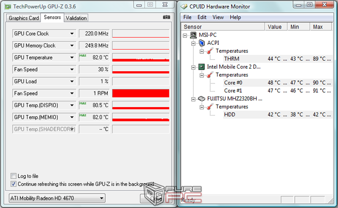Click the CPUID Hardware Monitor title icon
The width and height of the screenshot is (338, 208).
(184, 6)
